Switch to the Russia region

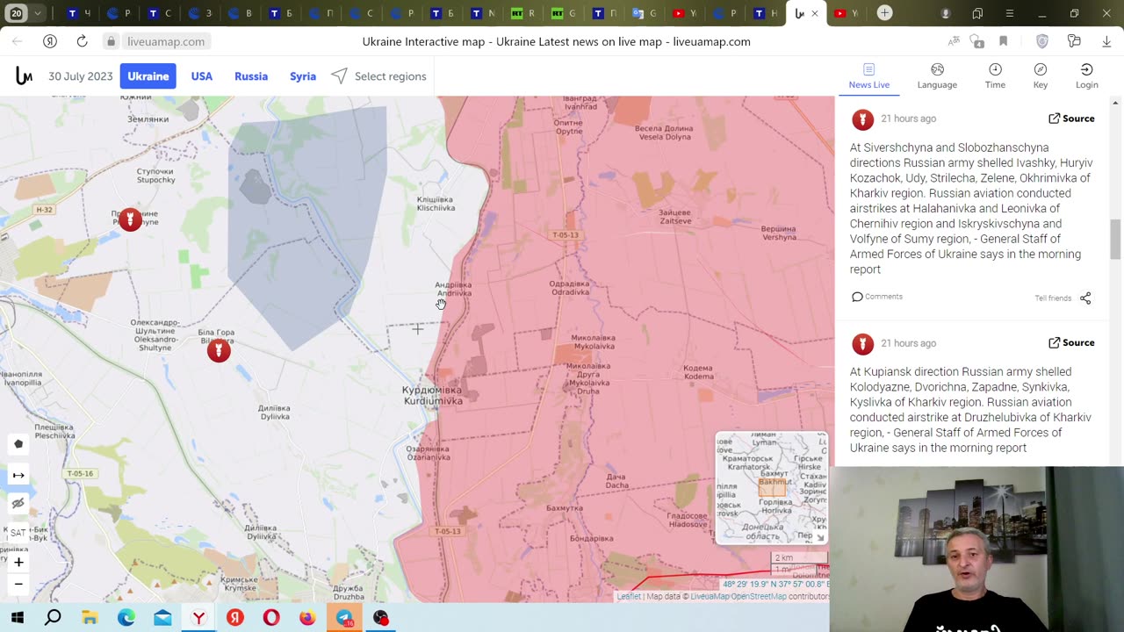coord(251,76)
